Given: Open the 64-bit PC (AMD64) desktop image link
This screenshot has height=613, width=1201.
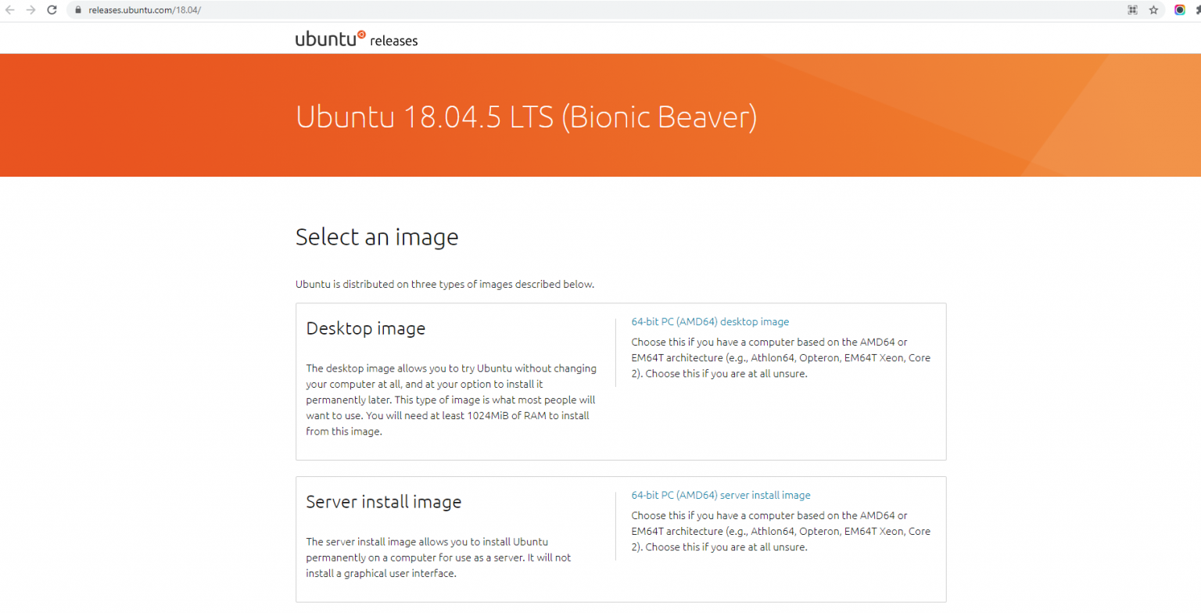Looking at the screenshot, I should pos(710,321).
